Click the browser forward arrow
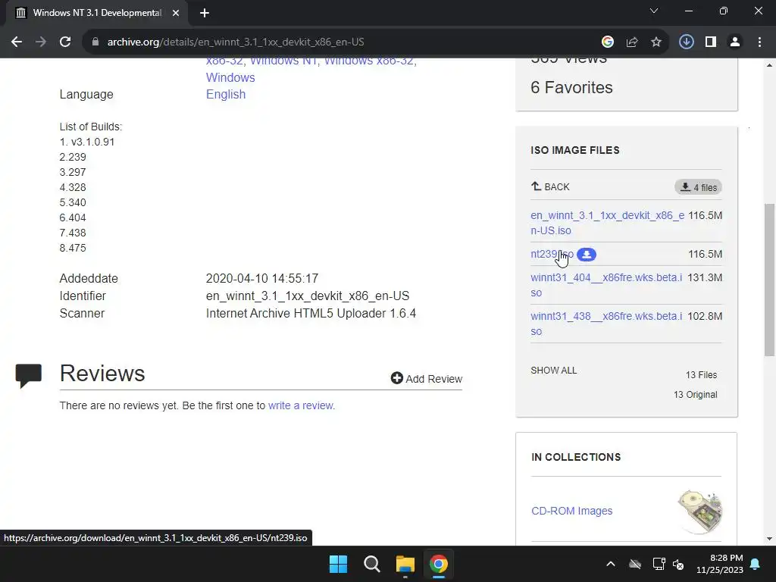The image size is (776, 582). [41, 42]
